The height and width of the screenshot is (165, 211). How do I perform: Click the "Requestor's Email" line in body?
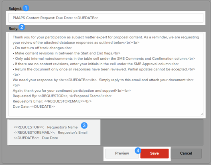click(52, 101)
